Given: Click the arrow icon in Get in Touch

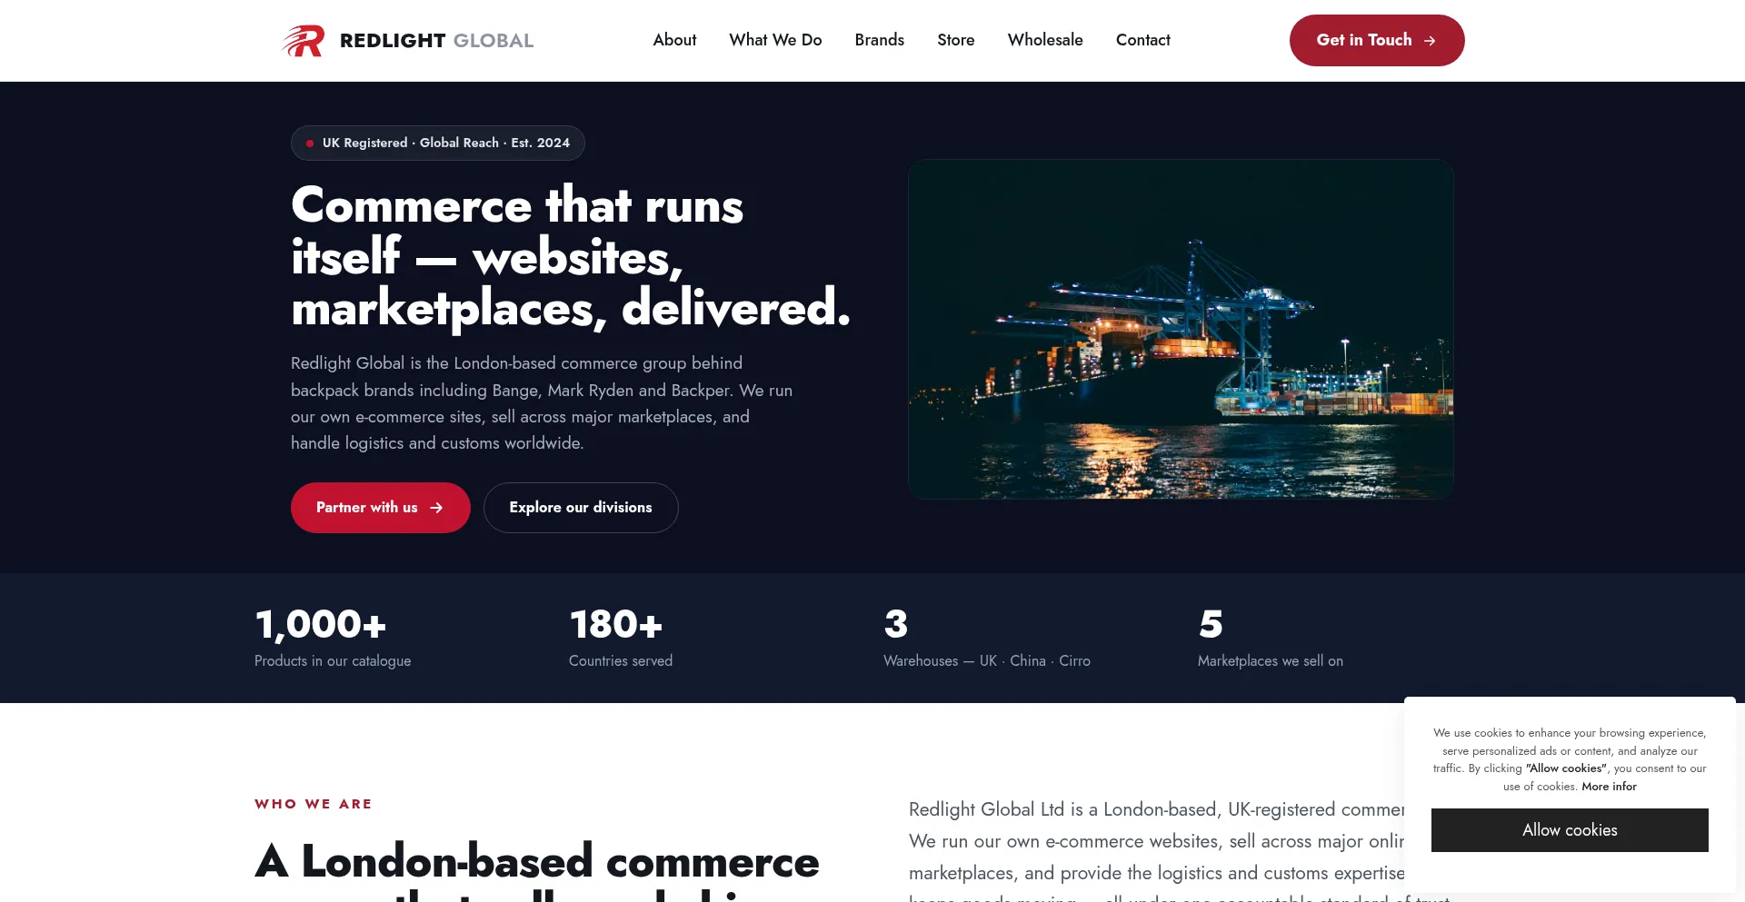Looking at the screenshot, I should click(1430, 41).
